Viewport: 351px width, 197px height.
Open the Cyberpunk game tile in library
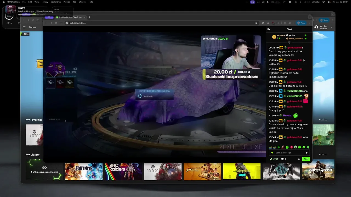click(x=242, y=172)
